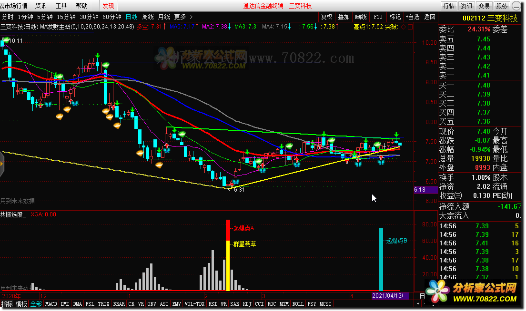Switch to 分时 chart view
The width and height of the screenshot is (526, 311).
[x=8, y=17]
